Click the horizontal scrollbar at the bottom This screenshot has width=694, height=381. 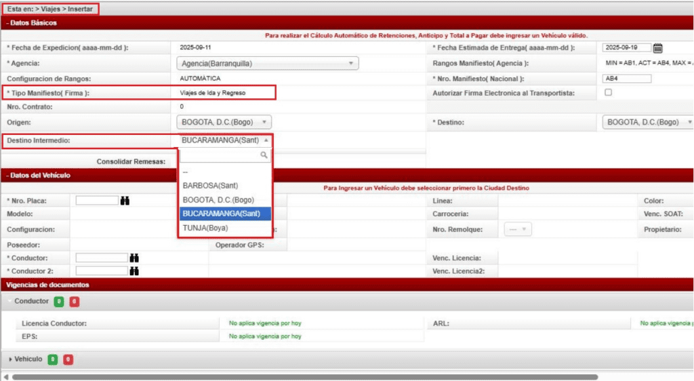point(305,376)
